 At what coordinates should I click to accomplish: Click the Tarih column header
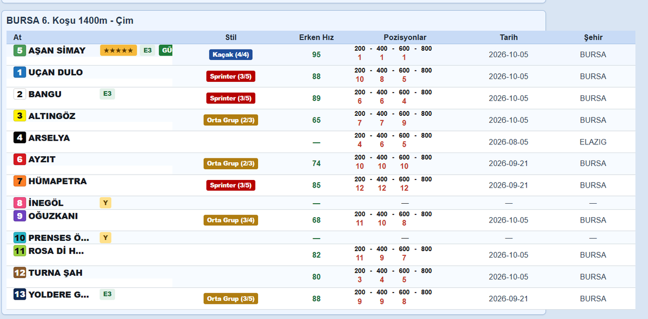(x=509, y=37)
